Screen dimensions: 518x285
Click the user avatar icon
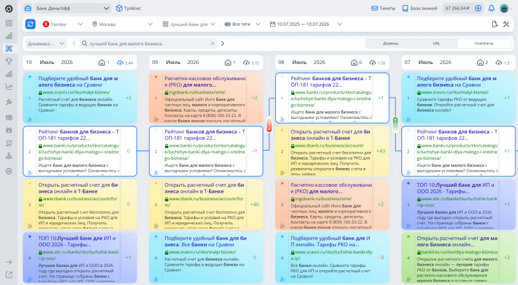click(x=504, y=8)
